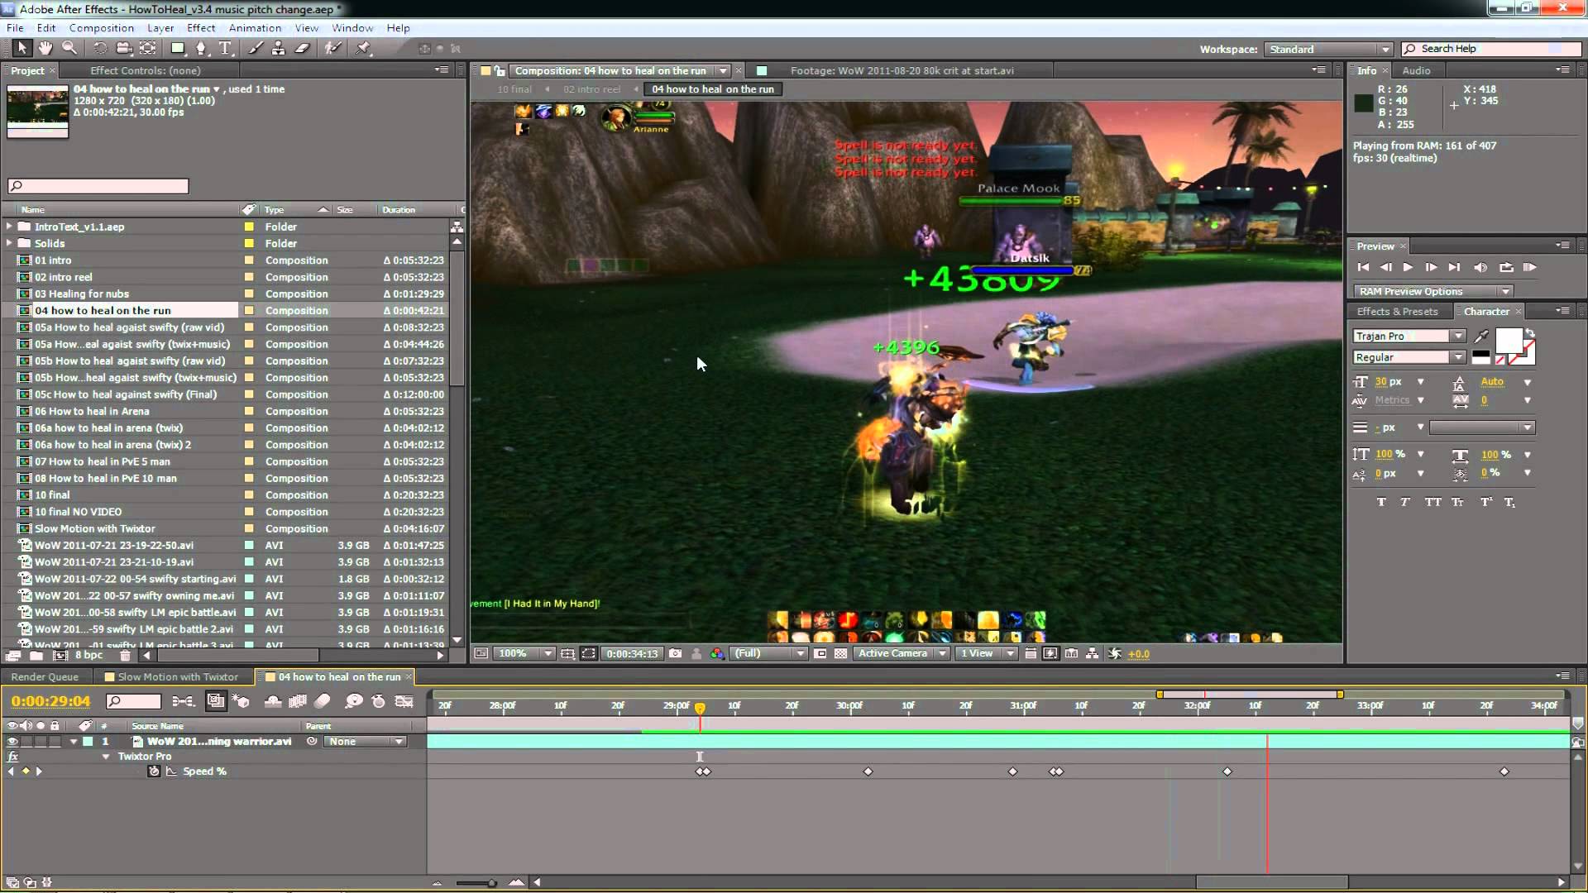The width and height of the screenshot is (1588, 893).
Task: Toggle the lock switch for layer 1
Action: pyautogui.click(x=55, y=742)
